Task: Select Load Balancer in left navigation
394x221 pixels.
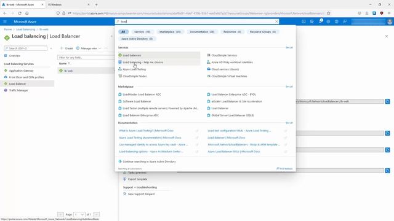Action: tap(27, 83)
